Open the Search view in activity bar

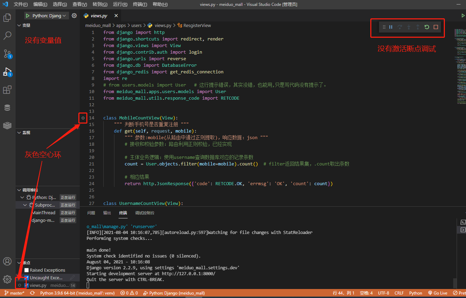coord(7,36)
